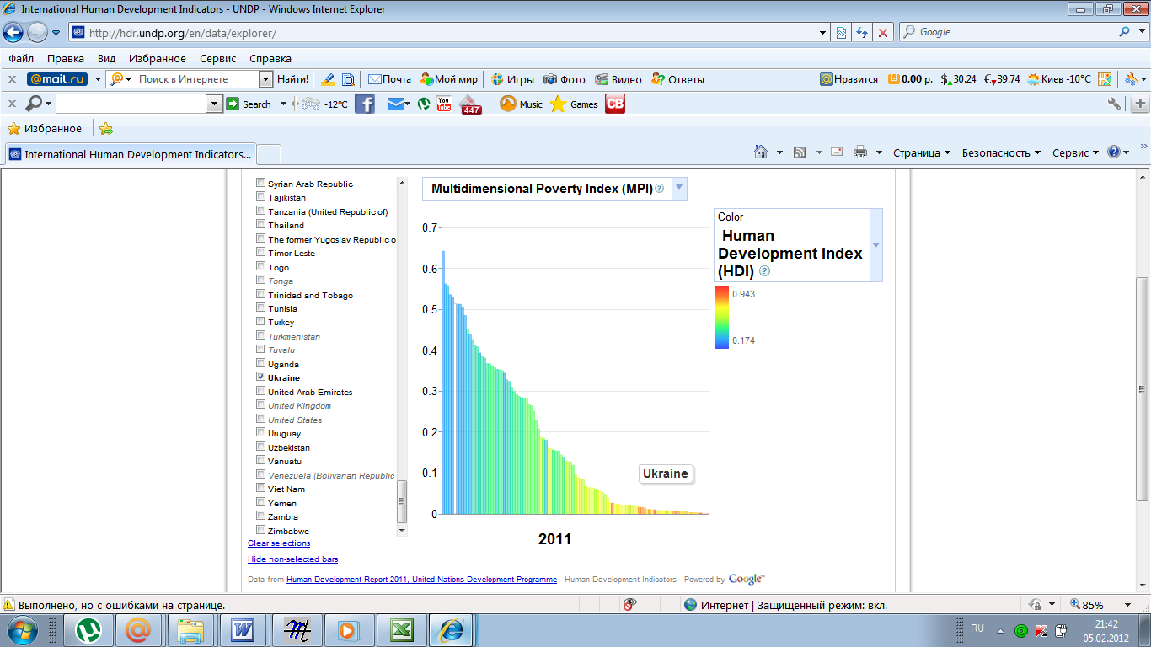
Task: Click the browser Back arrow button
Action: click(x=13, y=33)
